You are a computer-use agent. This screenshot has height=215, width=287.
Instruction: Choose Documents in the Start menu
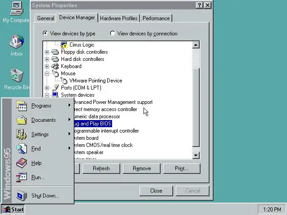[43, 120]
